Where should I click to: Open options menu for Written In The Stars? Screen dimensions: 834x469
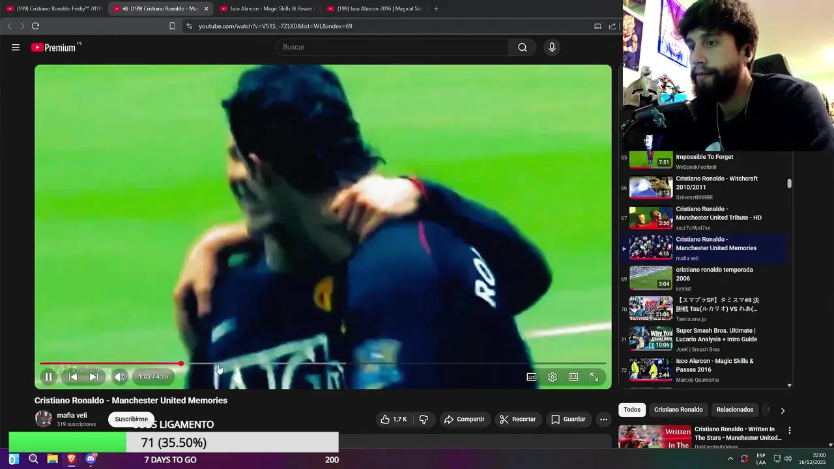(790, 431)
